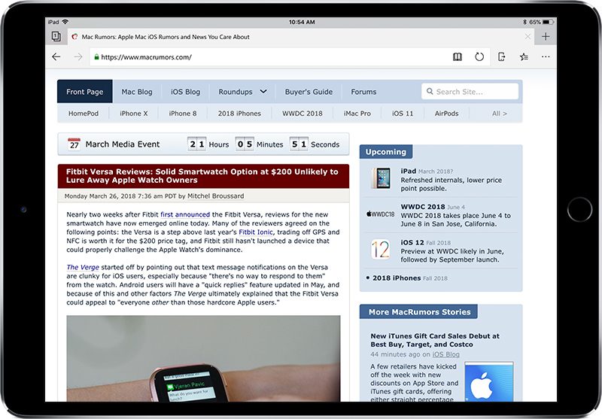Open the March Media Event link
The height and width of the screenshot is (419, 602).
[x=123, y=144]
